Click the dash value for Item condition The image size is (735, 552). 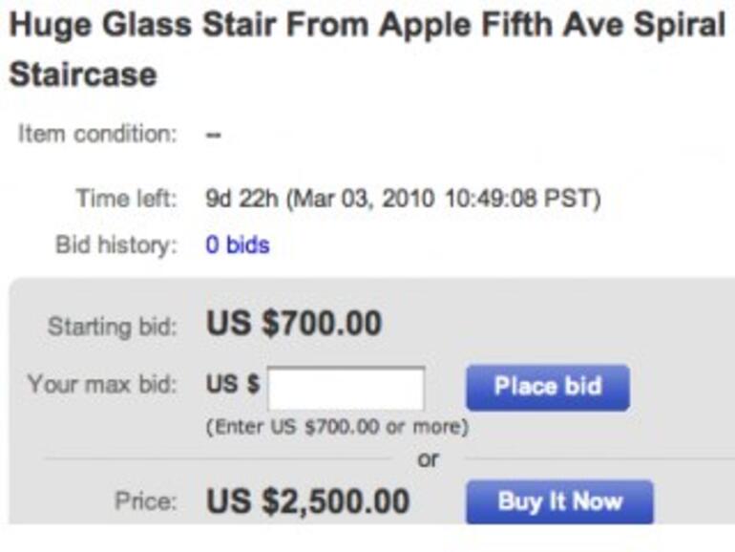214,135
